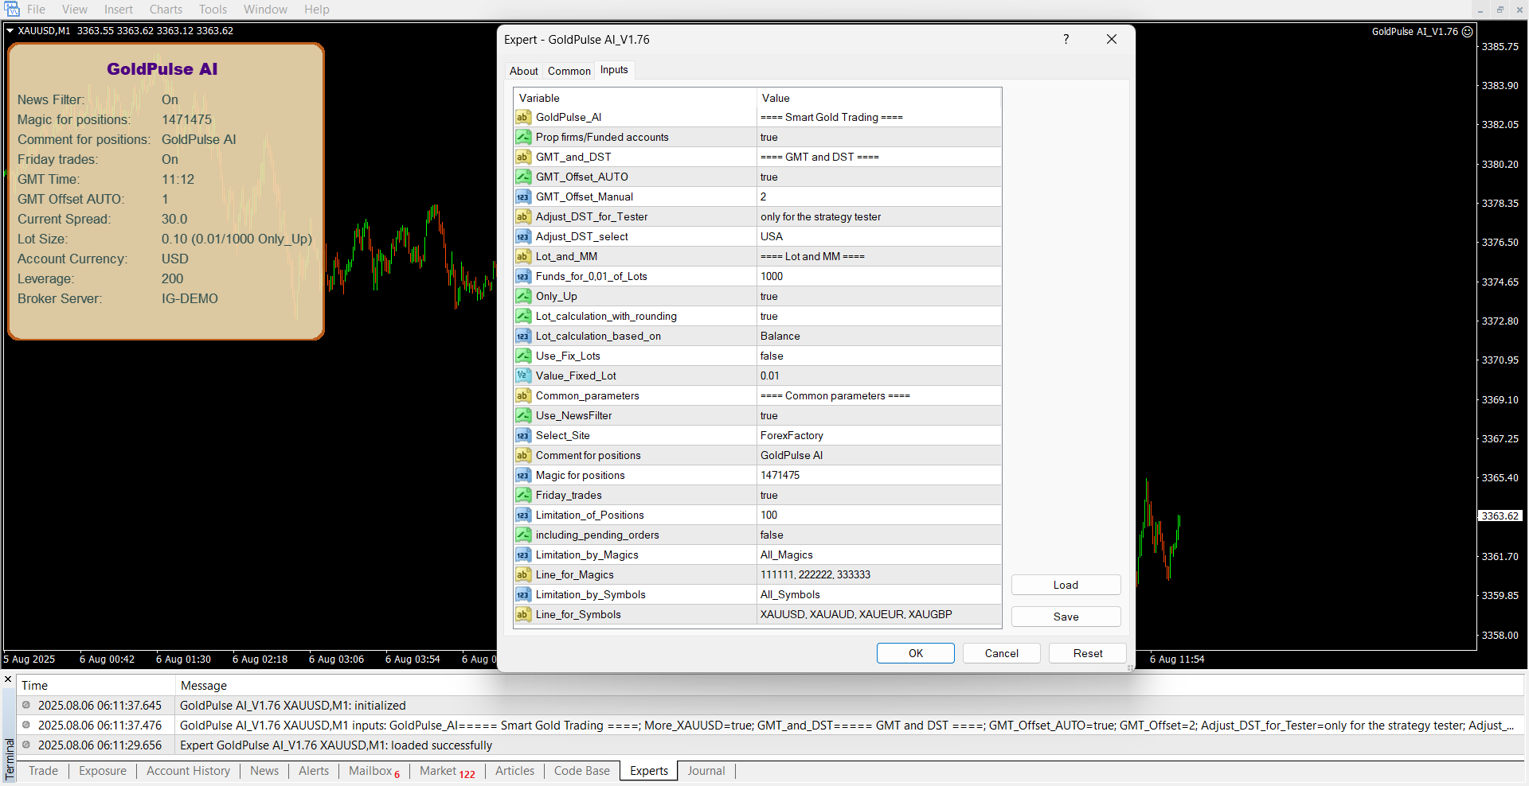The width and height of the screenshot is (1529, 786).
Task: Close the Terminal panel with the X icon
Action: coord(8,679)
